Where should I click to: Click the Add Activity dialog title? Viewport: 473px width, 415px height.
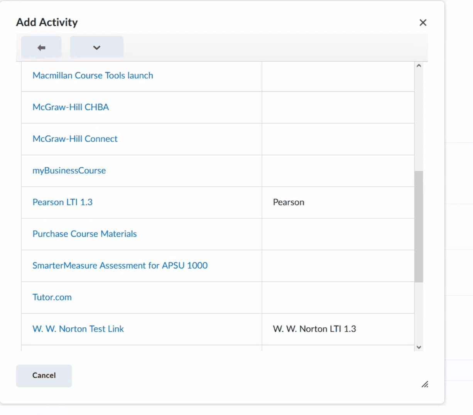click(47, 22)
